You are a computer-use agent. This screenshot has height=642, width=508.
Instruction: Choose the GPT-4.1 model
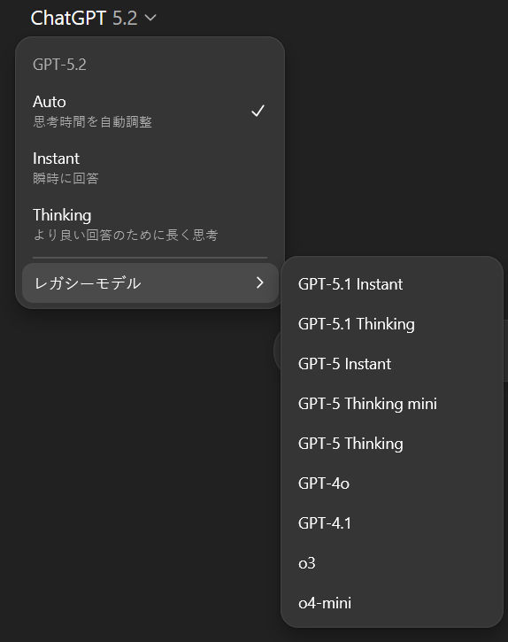pyautogui.click(x=392, y=523)
